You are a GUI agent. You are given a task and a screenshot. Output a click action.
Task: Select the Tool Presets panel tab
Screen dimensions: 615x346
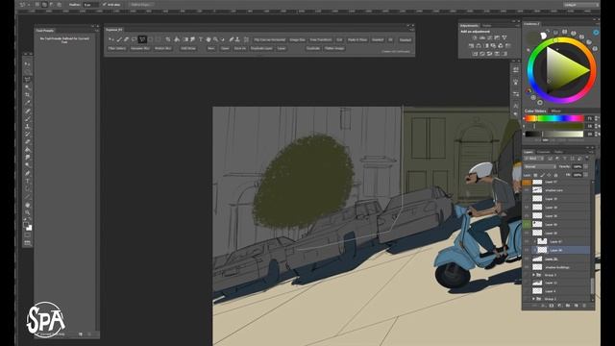pyautogui.click(x=45, y=30)
